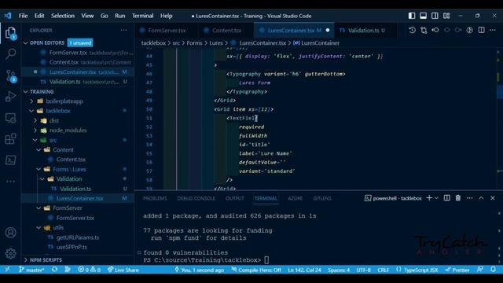Viewport: 503px width, 283px height.
Task: Maximize the panel size chevron
Action: (x=481, y=198)
